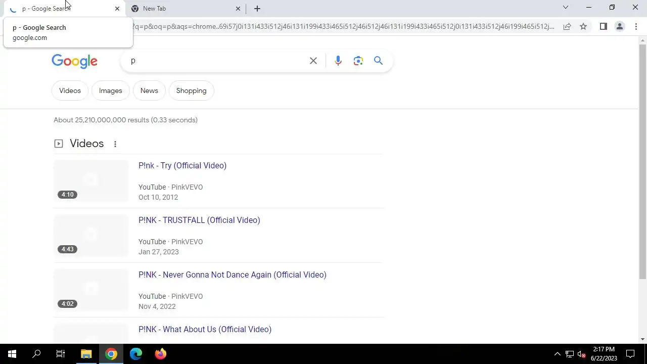
Task: Clear the search box with the X icon
Action: click(313, 61)
